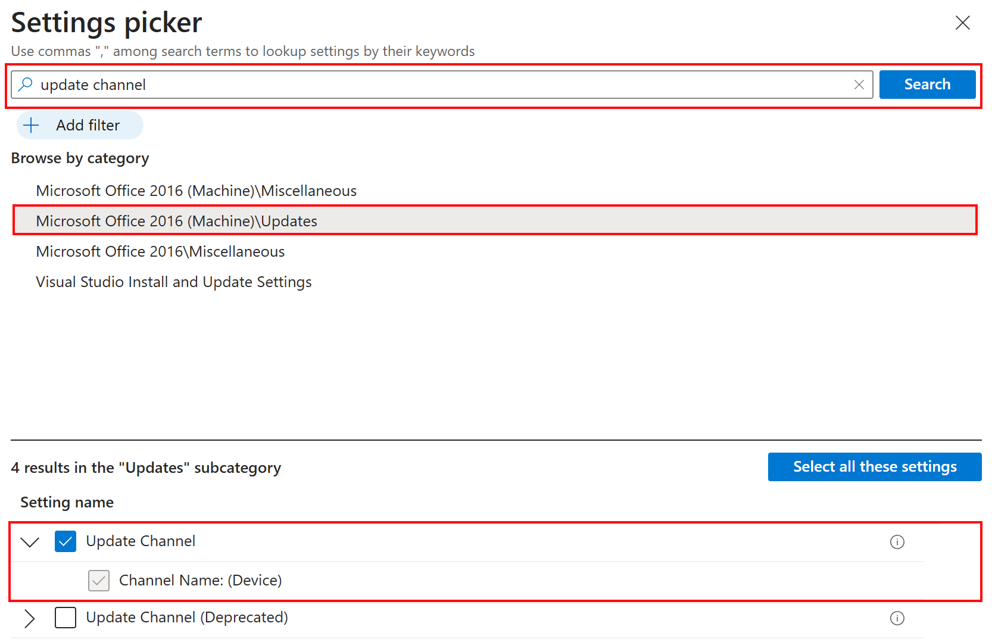The height and width of the screenshot is (642, 992).
Task: Open Visual Studio Install and Update Settings
Action: pyautogui.click(x=174, y=282)
